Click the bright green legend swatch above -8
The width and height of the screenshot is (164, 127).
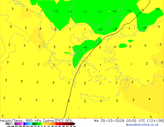point(40,124)
